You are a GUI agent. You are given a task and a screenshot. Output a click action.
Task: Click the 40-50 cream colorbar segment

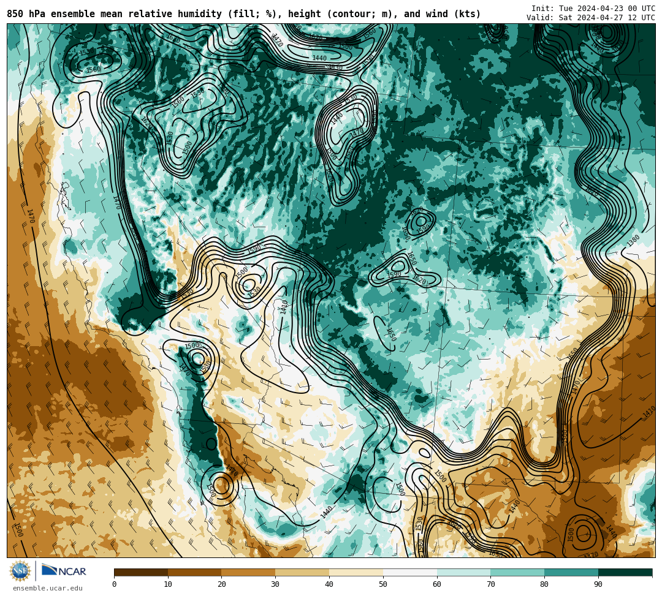(356, 572)
